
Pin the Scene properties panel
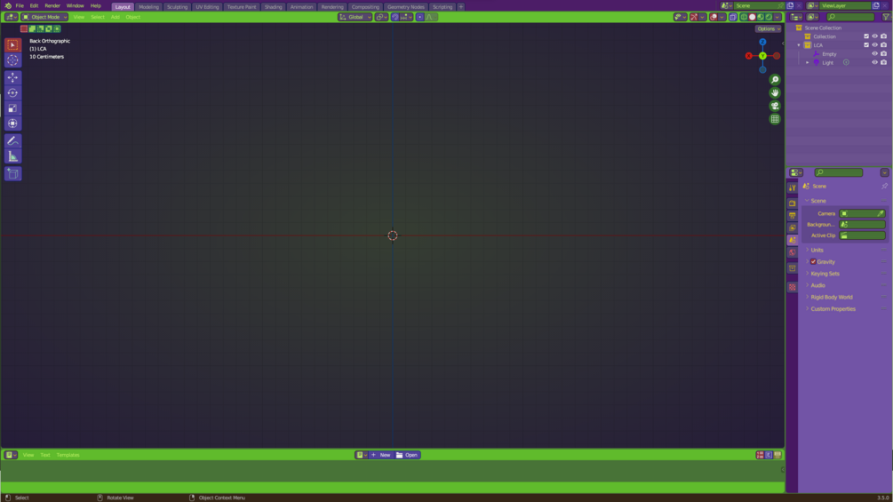click(884, 186)
